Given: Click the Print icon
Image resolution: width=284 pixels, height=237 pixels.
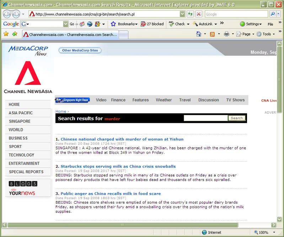Looking at the screenshot, I should click(x=226, y=34).
